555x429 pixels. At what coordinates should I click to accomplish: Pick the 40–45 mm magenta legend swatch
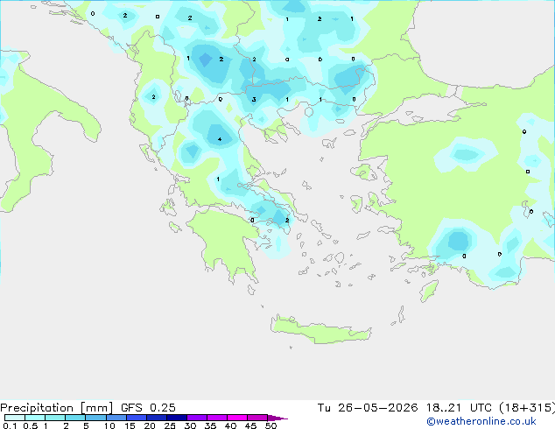(x=237, y=418)
